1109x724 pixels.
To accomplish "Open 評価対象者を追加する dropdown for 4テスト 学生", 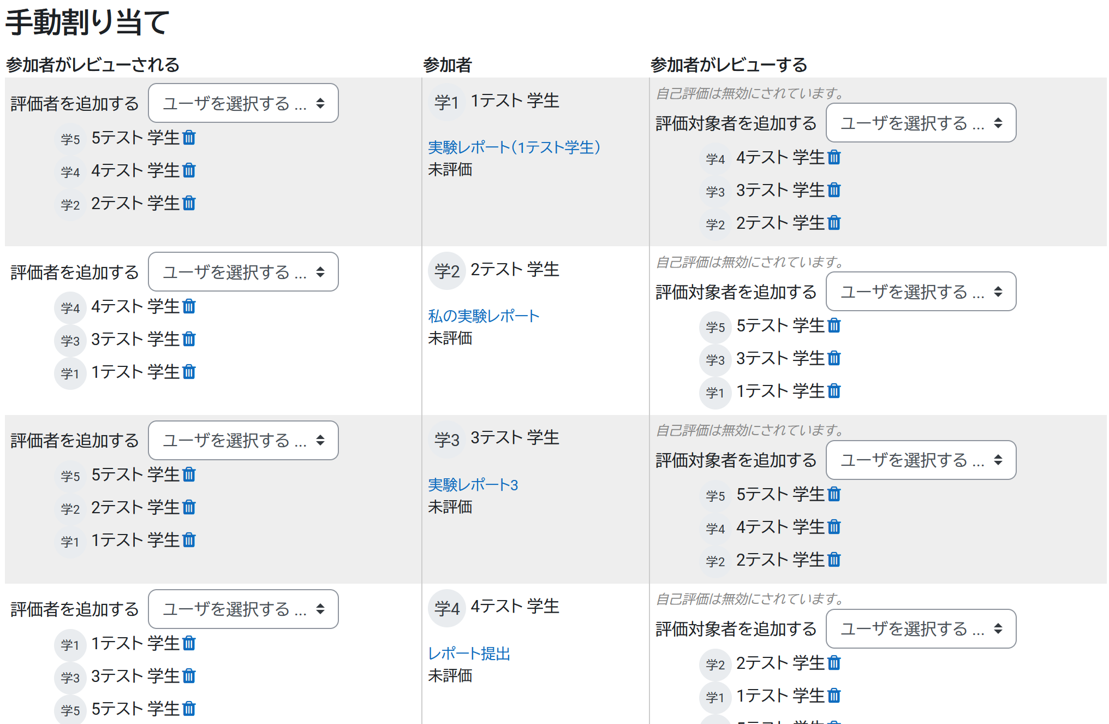I will tap(921, 628).
